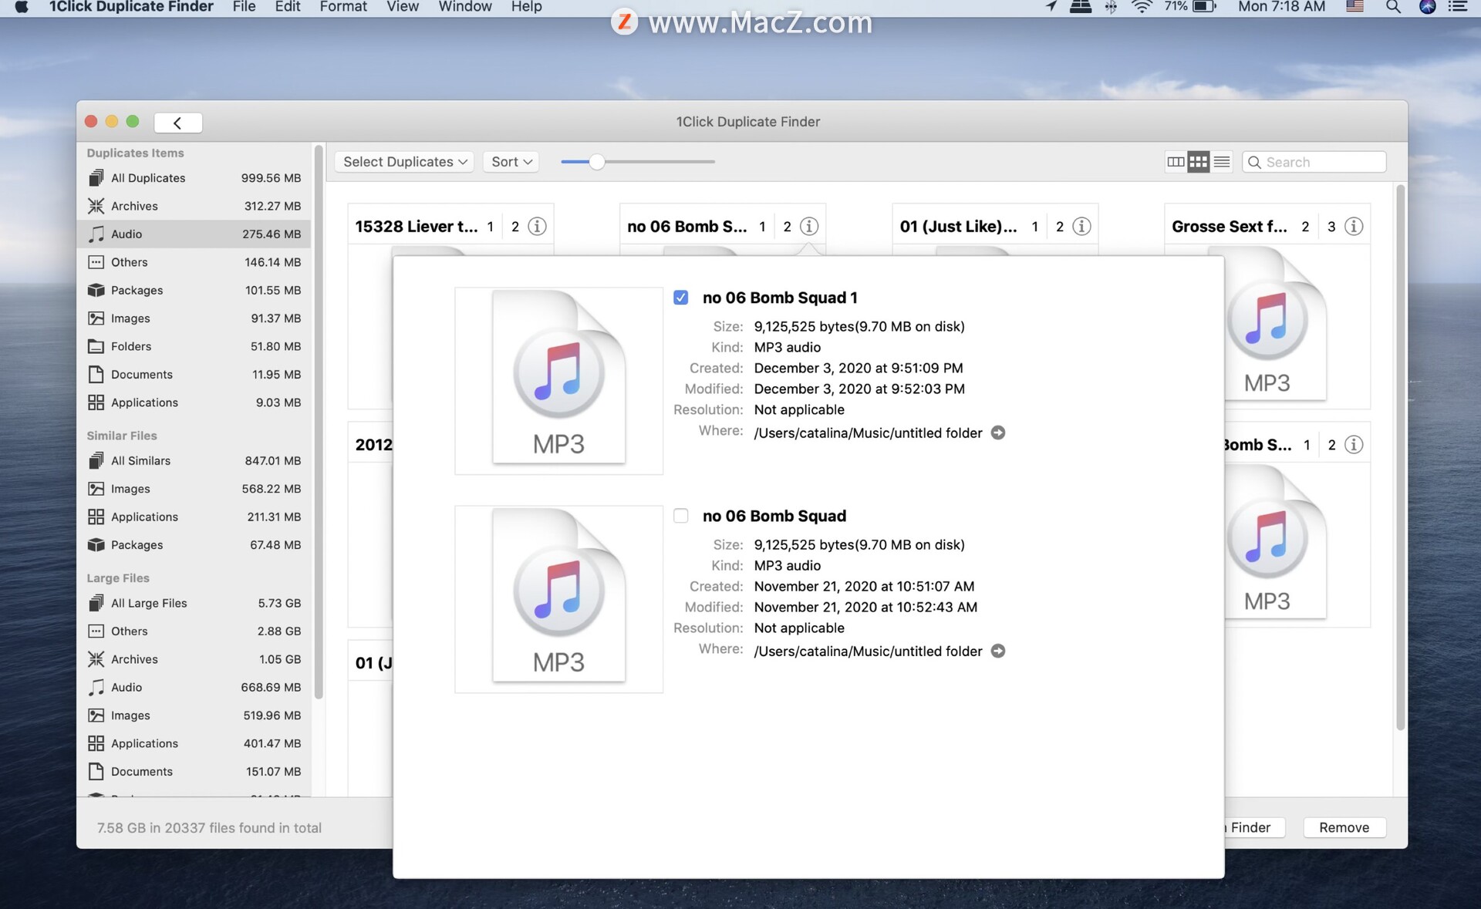Click the Remove button
The image size is (1481, 909).
pos(1344,828)
